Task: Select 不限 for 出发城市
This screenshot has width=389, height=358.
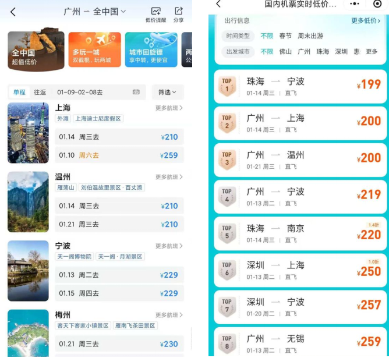Action: coord(267,52)
